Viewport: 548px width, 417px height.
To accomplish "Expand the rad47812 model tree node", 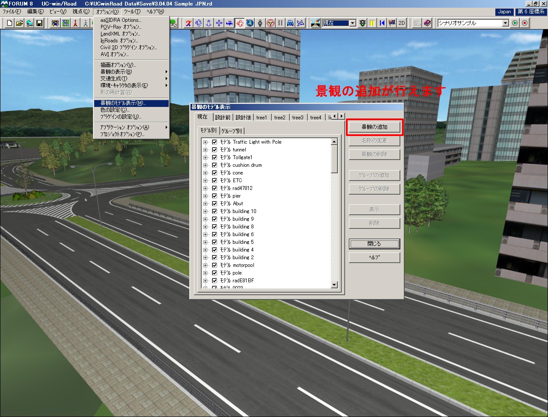I will coord(205,188).
